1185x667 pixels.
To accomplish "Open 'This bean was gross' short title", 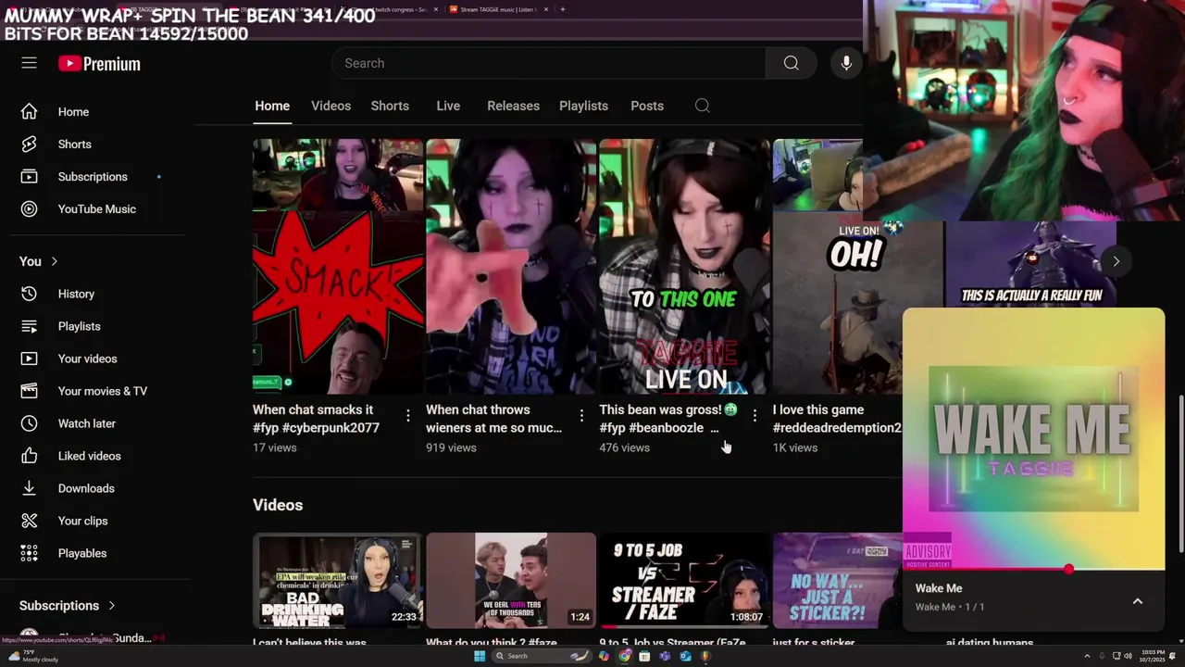I will click(668, 419).
